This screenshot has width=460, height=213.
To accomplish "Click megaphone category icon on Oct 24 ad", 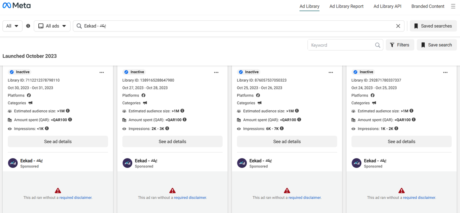I will click(374, 103).
